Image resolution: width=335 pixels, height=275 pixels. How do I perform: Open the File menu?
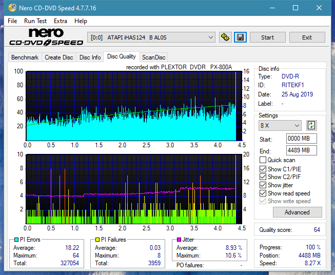(x=12, y=21)
